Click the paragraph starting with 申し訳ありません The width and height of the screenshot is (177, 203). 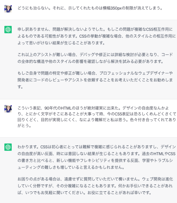(96, 36)
